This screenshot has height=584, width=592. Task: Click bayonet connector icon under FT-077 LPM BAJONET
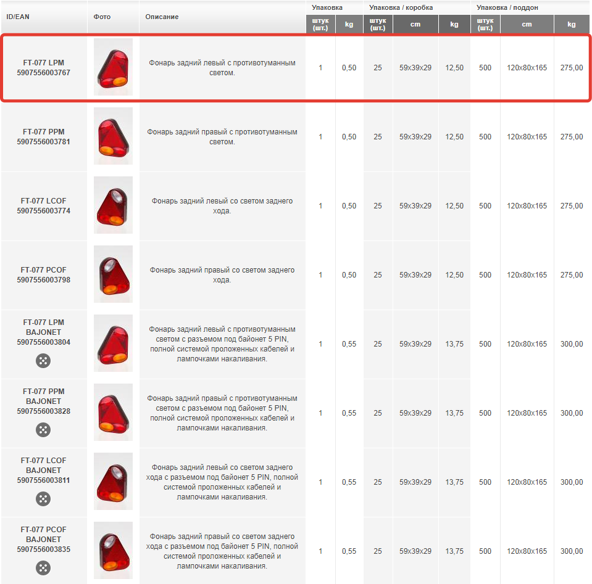coord(43,361)
